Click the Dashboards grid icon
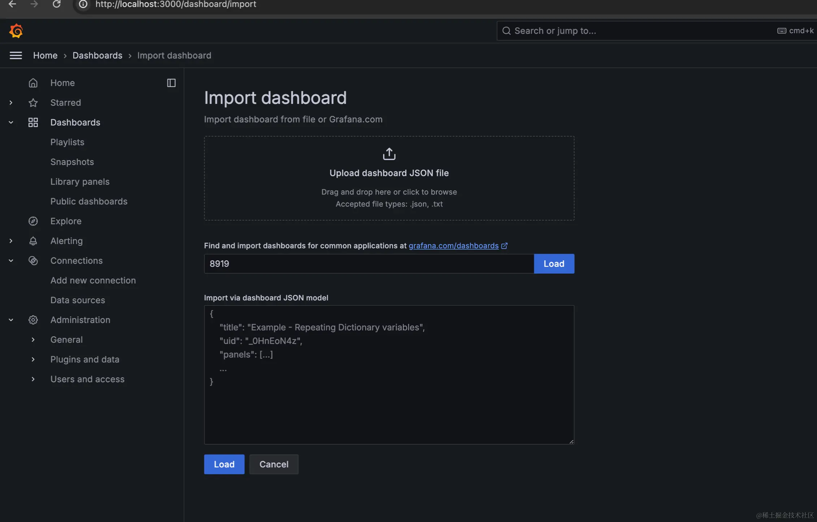The width and height of the screenshot is (817, 522). [33, 122]
